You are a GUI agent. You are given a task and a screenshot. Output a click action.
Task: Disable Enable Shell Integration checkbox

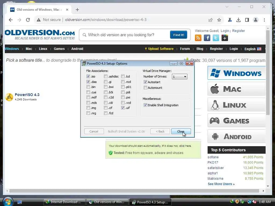tap(145, 105)
